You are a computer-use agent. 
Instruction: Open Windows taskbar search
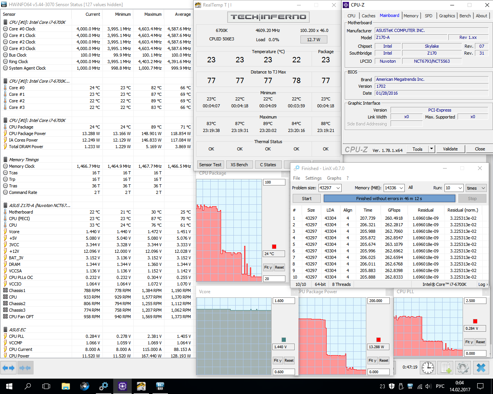pyautogui.click(x=28, y=386)
